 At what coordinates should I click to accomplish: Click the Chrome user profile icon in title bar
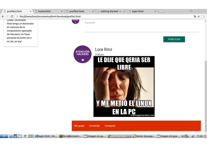191,11
